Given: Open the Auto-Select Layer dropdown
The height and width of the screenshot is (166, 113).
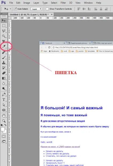Looking at the screenshot, I should (36, 9).
